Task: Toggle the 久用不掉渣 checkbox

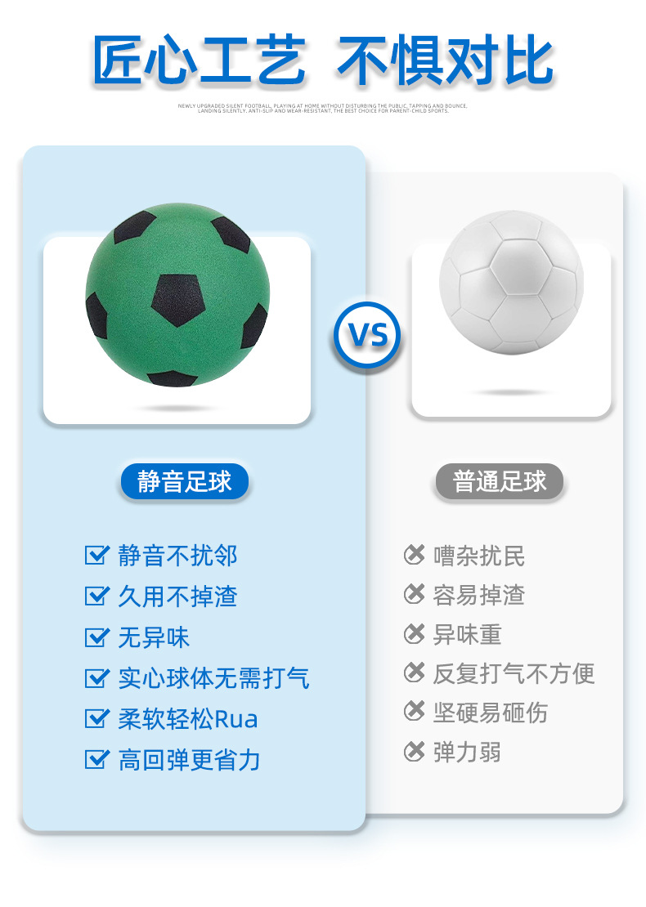Action: pyautogui.click(x=96, y=596)
